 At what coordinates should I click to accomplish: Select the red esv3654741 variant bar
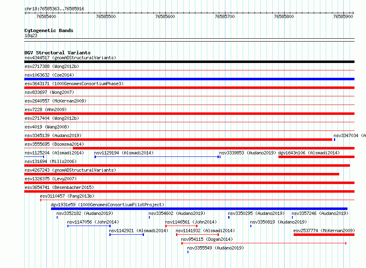(x=189, y=191)
